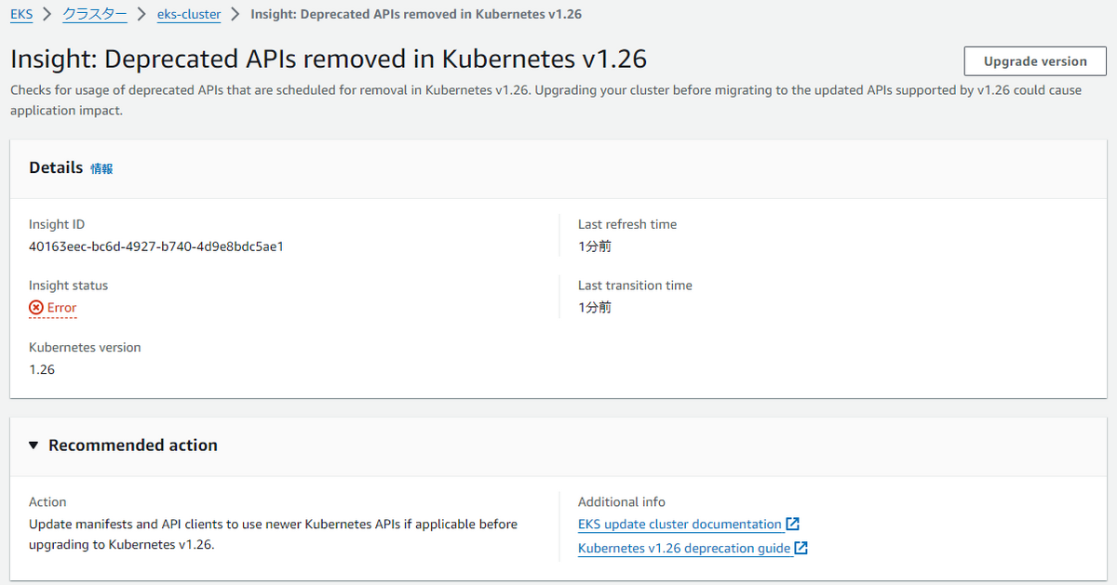The width and height of the screenshot is (1117, 585).
Task: Click the Recommended action section header text
Action: coord(133,445)
